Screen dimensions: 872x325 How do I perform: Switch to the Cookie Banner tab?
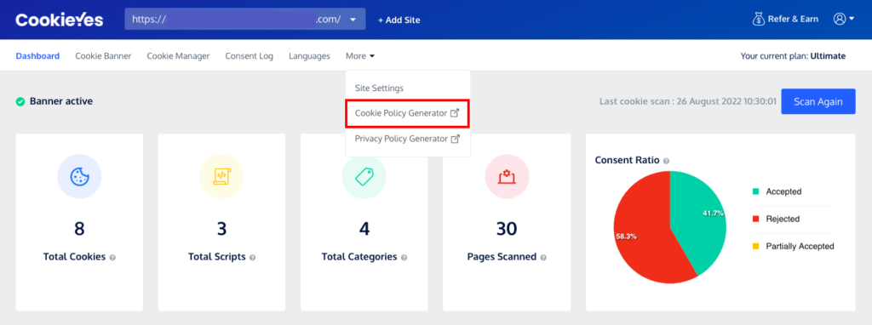coord(103,56)
